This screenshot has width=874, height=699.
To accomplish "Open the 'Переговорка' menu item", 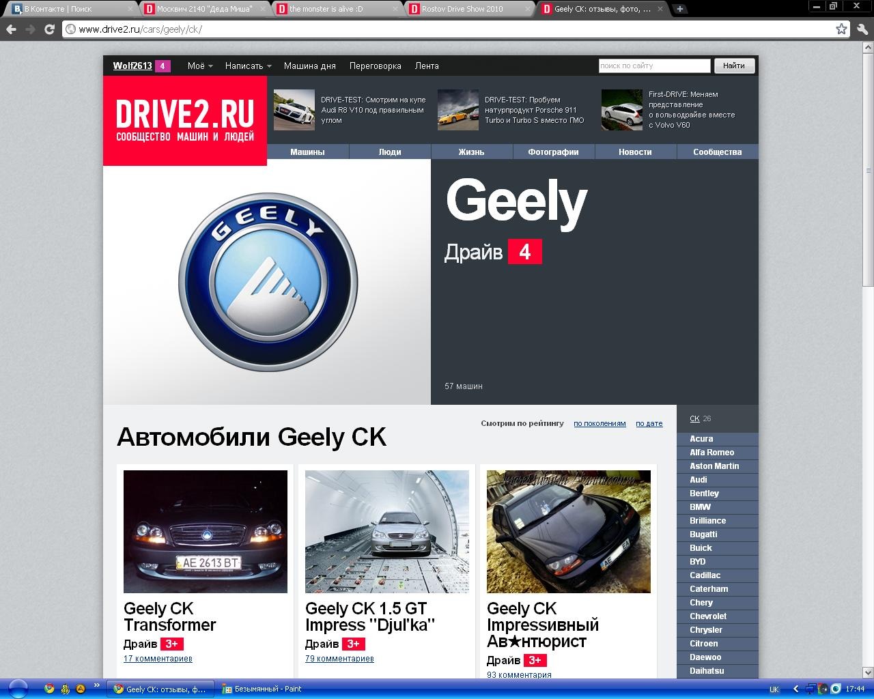I will tap(376, 66).
